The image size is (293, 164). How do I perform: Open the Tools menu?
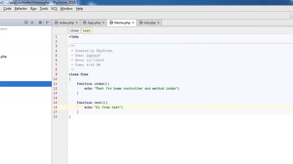(x=43, y=9)
